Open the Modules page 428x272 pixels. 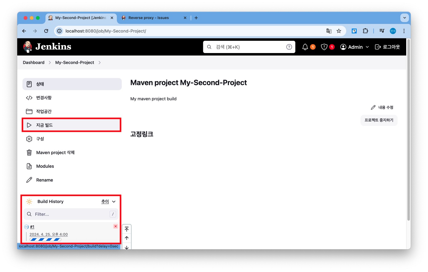(72, 166)
